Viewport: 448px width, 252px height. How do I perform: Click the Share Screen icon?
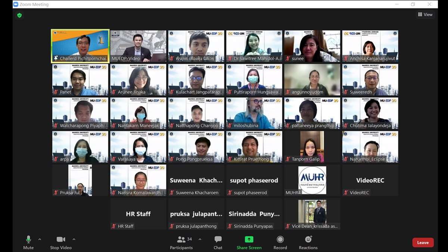point(249,239)
